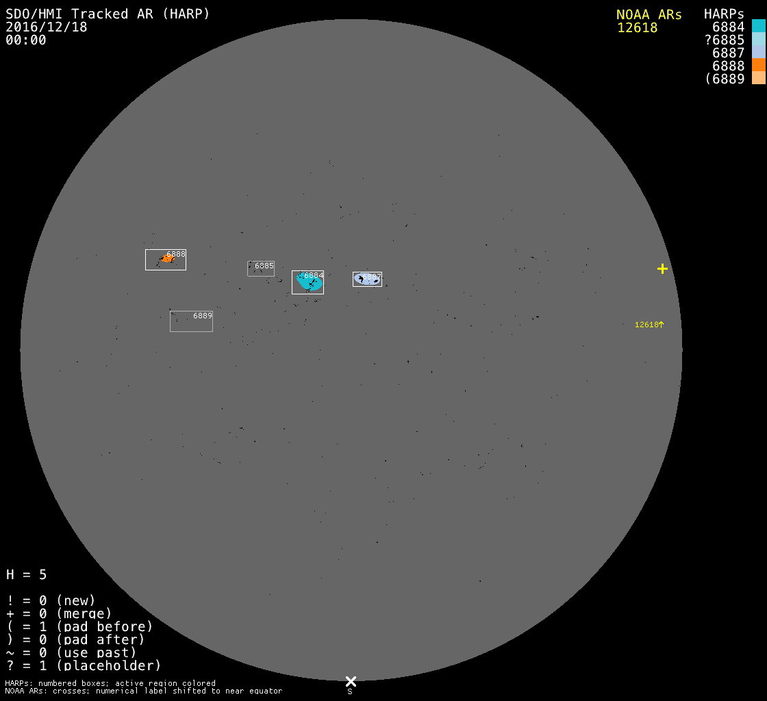Image resolution: width=767 pixels, height=701 pixels.
Task: Click the "? = 1 (placeholder)" legend line
Action: click(84, 665)
